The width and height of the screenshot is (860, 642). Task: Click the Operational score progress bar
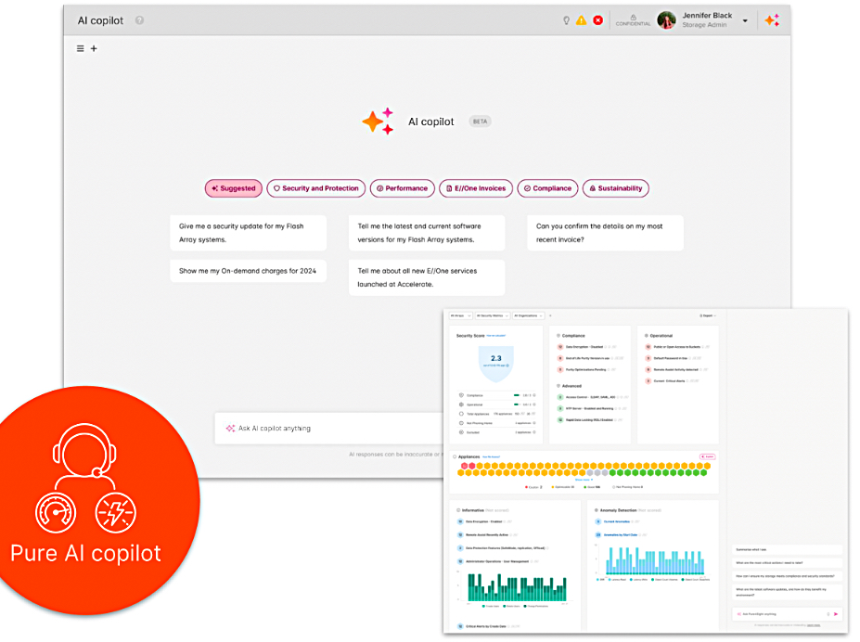coord(517,404)
